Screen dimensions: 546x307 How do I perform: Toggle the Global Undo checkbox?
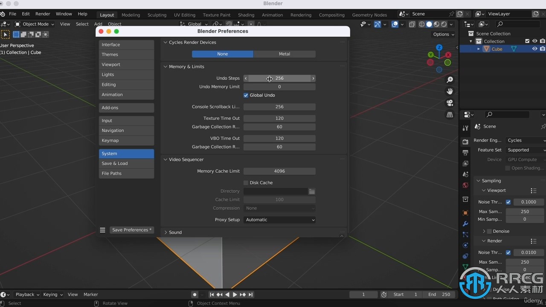246,95
